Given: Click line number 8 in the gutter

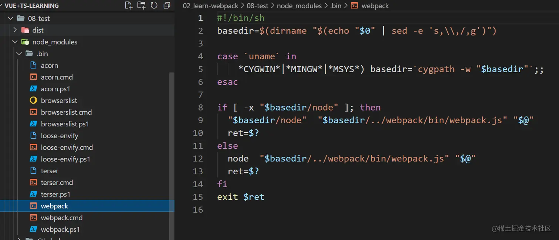Looking at the screenshot, I should [200, 108].
